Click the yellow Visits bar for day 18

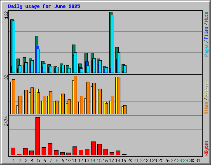click(116, 95)
